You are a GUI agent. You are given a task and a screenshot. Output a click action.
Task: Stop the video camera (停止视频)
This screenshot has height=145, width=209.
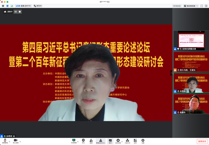coord(15,141)
